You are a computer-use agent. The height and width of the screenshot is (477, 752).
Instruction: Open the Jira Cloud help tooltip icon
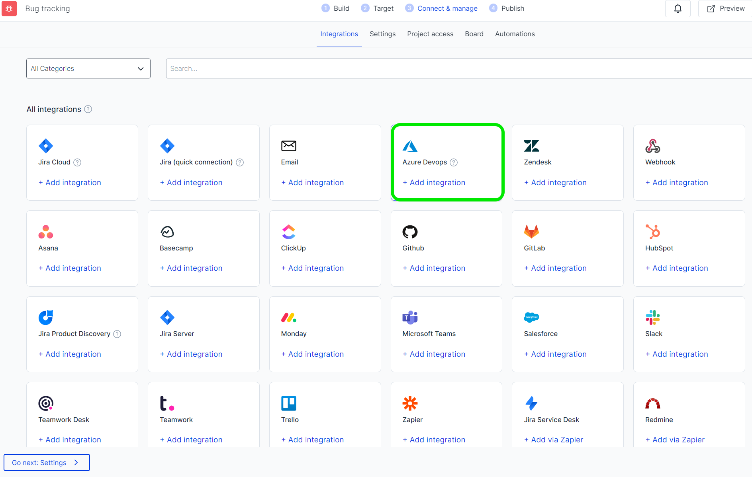point(78,162)
